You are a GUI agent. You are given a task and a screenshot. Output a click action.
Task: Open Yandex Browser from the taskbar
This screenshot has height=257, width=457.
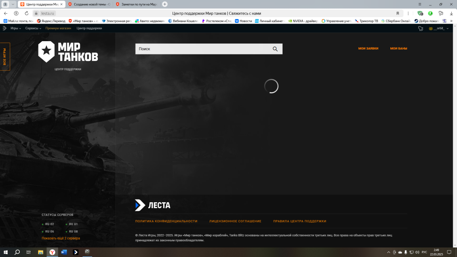[52, 252]
